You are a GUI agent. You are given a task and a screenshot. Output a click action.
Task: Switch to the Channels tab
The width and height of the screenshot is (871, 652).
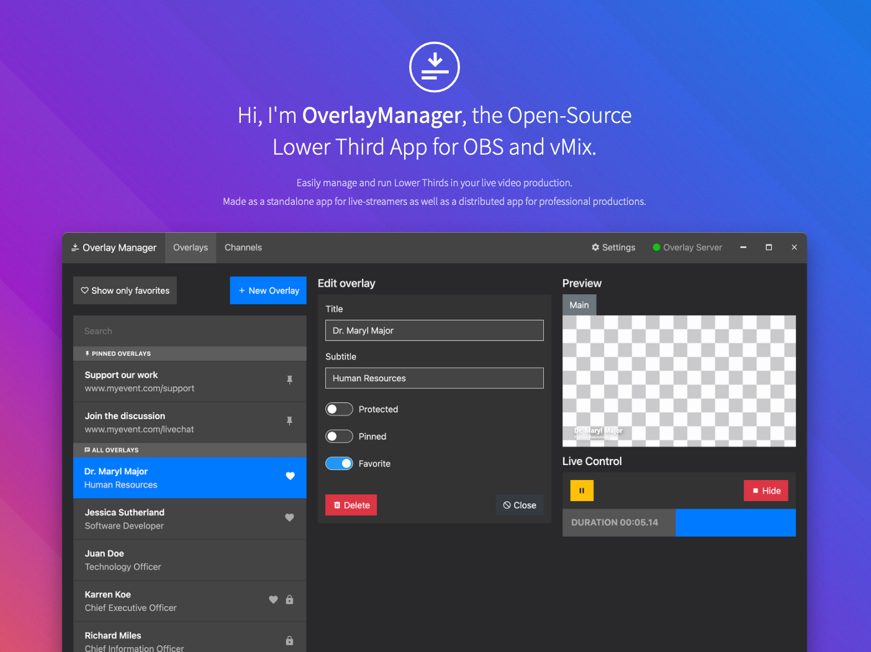pos(243,248)
